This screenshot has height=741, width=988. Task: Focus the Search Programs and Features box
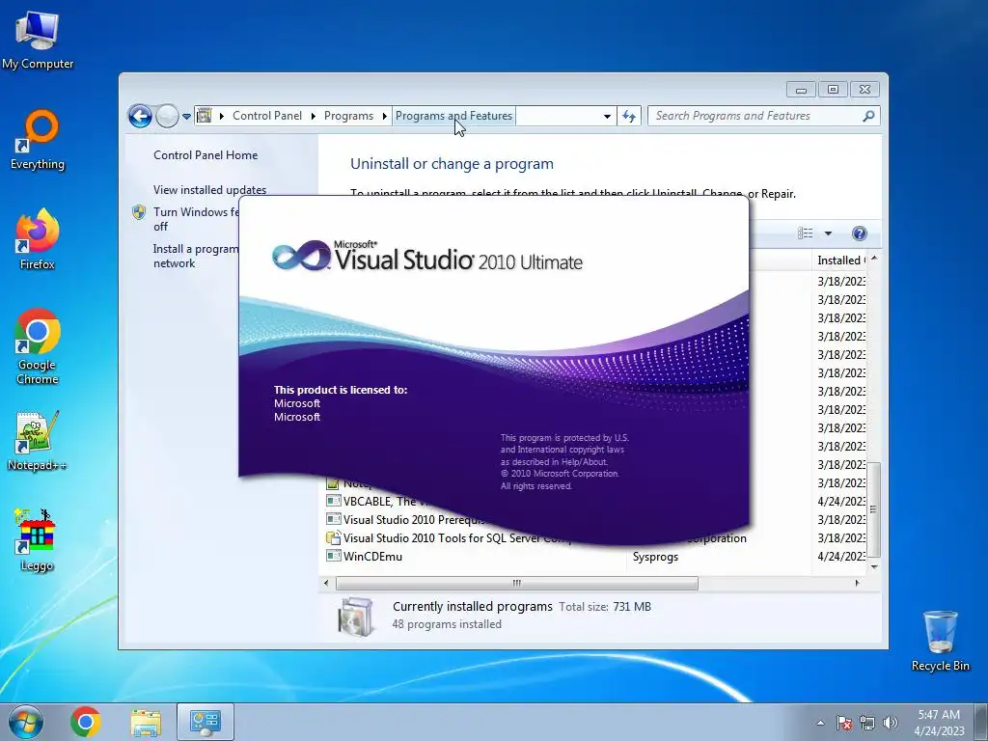756,116
